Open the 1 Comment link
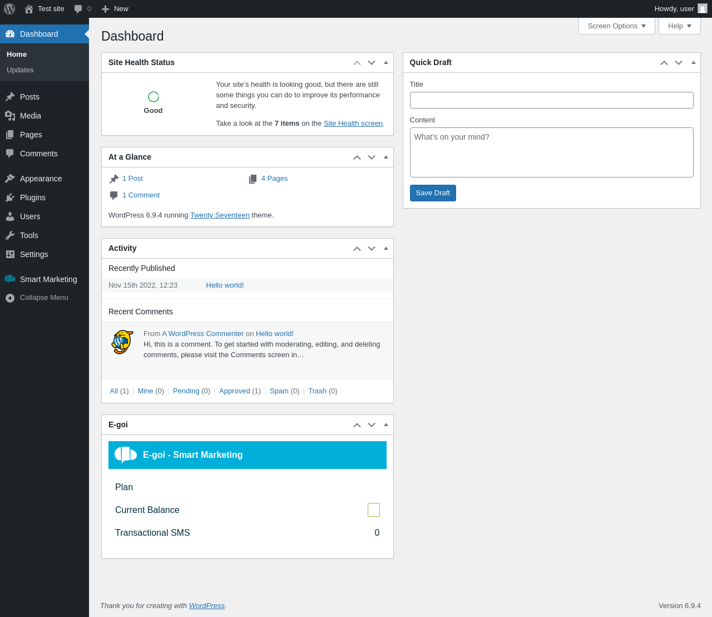Image resolution: width=712 pixels, height=617 pixels. click(141, 195)
